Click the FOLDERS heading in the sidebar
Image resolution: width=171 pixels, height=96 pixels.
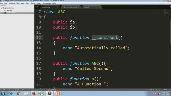[x=3, y=6]
